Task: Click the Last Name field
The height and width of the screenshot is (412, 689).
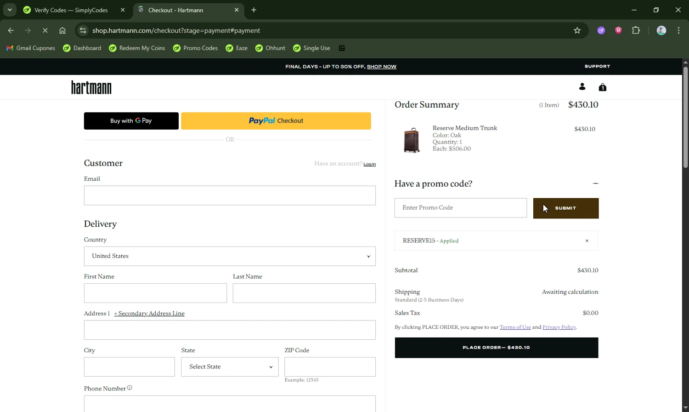Action: pos(304,293)
